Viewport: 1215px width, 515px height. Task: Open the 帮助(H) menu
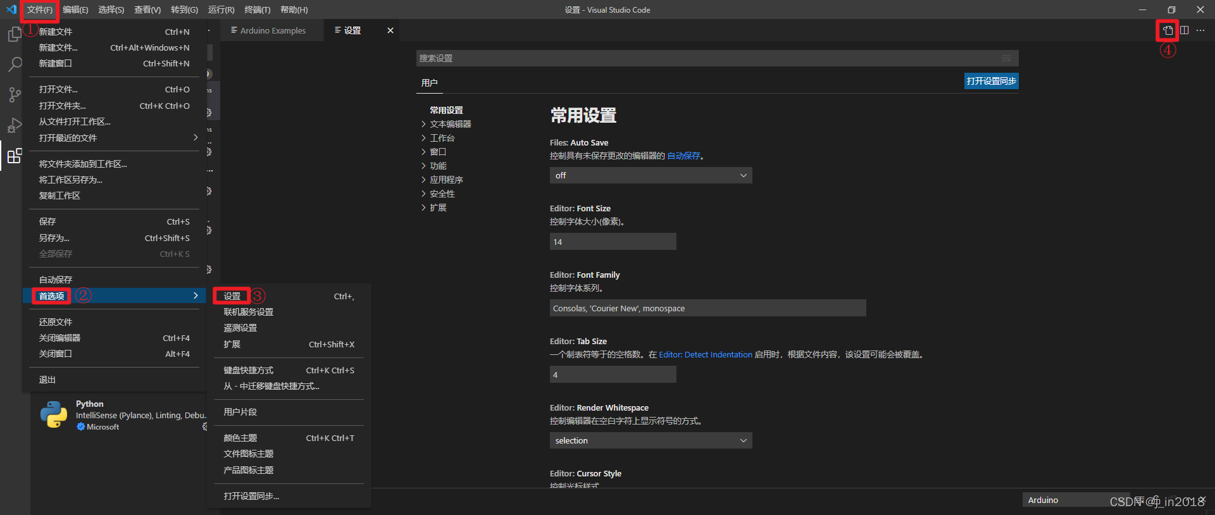click(x=294, y=9)
